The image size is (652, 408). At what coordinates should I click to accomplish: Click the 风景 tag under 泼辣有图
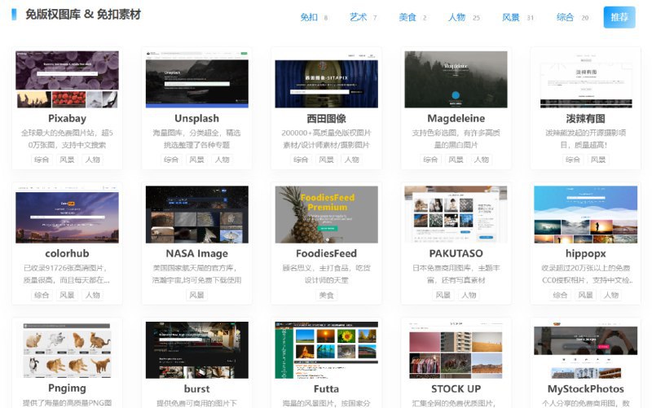tap(598, 160)
